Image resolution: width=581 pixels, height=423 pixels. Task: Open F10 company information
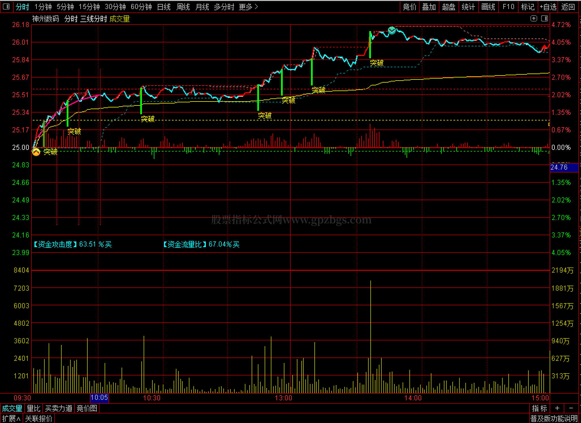point(508,7)
